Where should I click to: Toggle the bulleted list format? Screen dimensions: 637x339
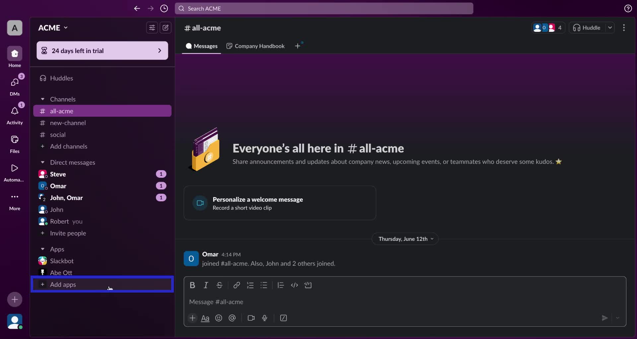click(264, 285)
